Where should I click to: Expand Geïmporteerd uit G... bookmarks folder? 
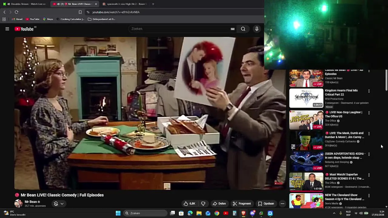pos(102,19)
